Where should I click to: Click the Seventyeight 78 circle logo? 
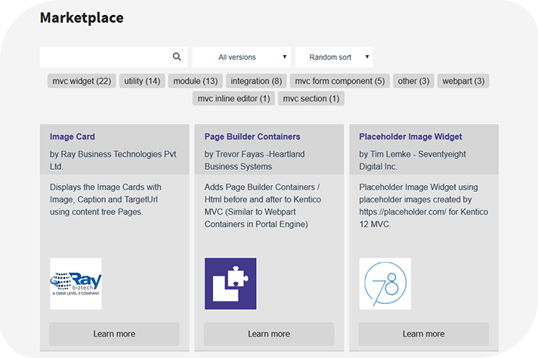pos(385,283)
